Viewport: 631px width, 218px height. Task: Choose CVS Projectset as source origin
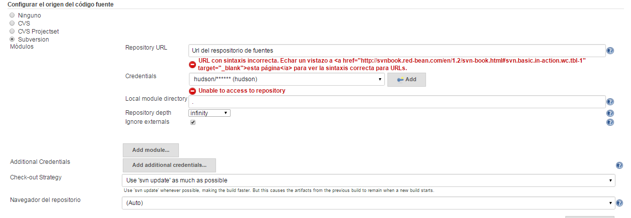click(13, 31)
